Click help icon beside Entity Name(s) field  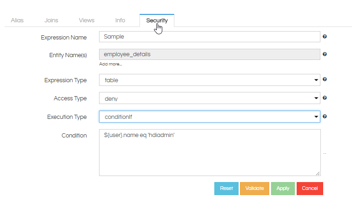point(325,54)
